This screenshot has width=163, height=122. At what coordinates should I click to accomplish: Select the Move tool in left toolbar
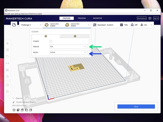pyautogui.click(x=7, y=43)
